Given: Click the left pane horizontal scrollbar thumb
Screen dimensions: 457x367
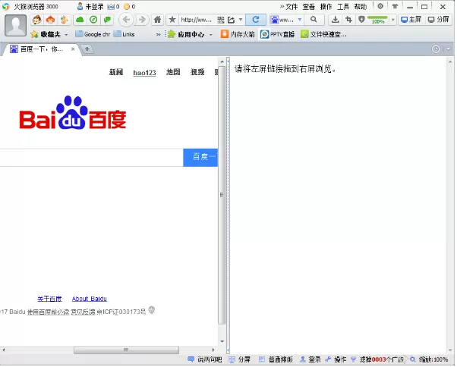Looking at the screenshot, I should click(126, 350).
